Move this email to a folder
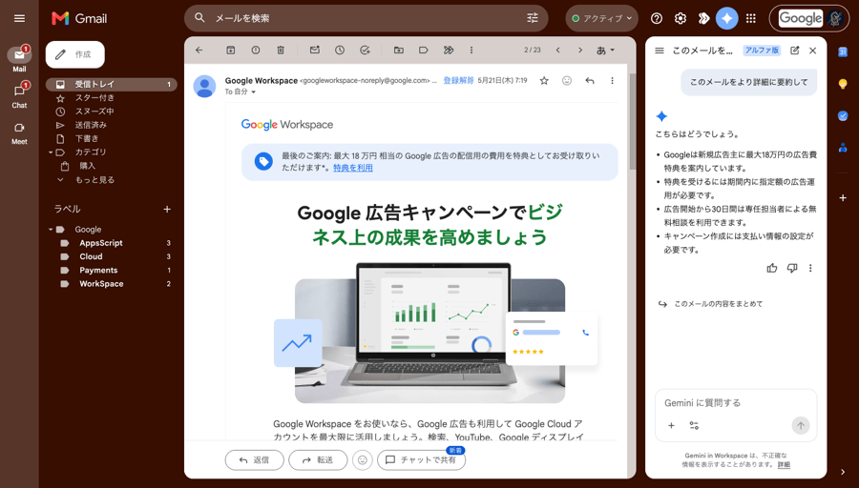 pos(399,51)
